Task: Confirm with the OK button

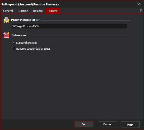Action: pyautogui.click(x=84, y=124)
